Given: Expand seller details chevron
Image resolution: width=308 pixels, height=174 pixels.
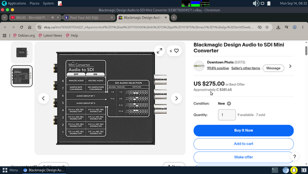Looking at the screenshot, I should click(290, 66).
